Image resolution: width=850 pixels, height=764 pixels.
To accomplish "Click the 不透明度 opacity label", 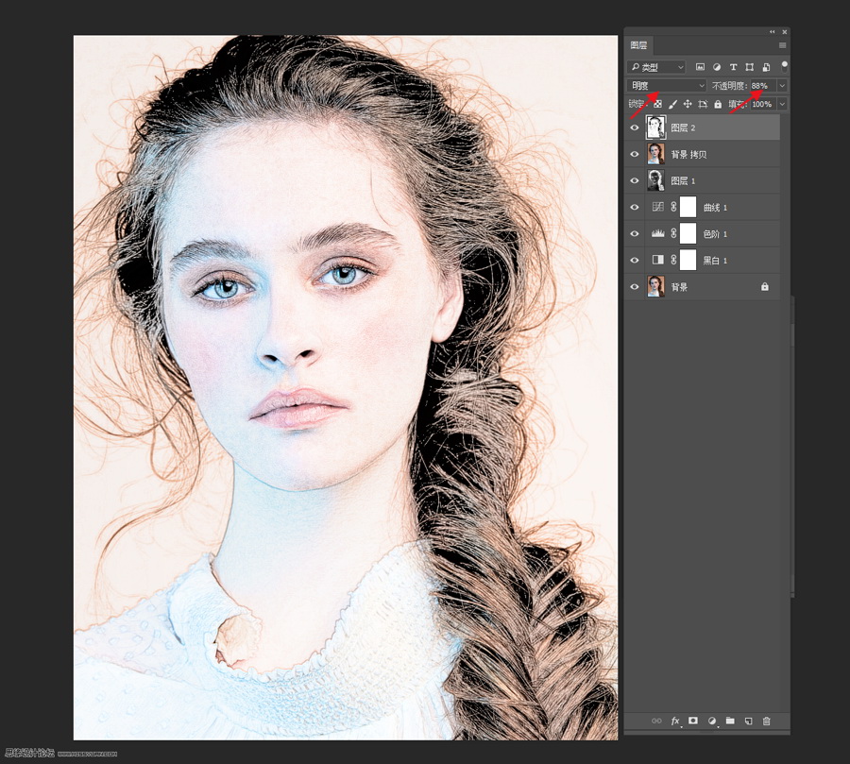I will point(729,86).
